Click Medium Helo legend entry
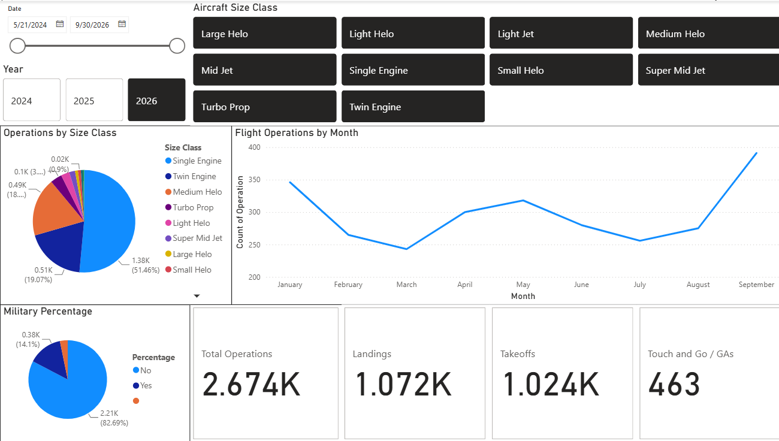The height and width of the screenshot is (441, 779). point(193,192)
